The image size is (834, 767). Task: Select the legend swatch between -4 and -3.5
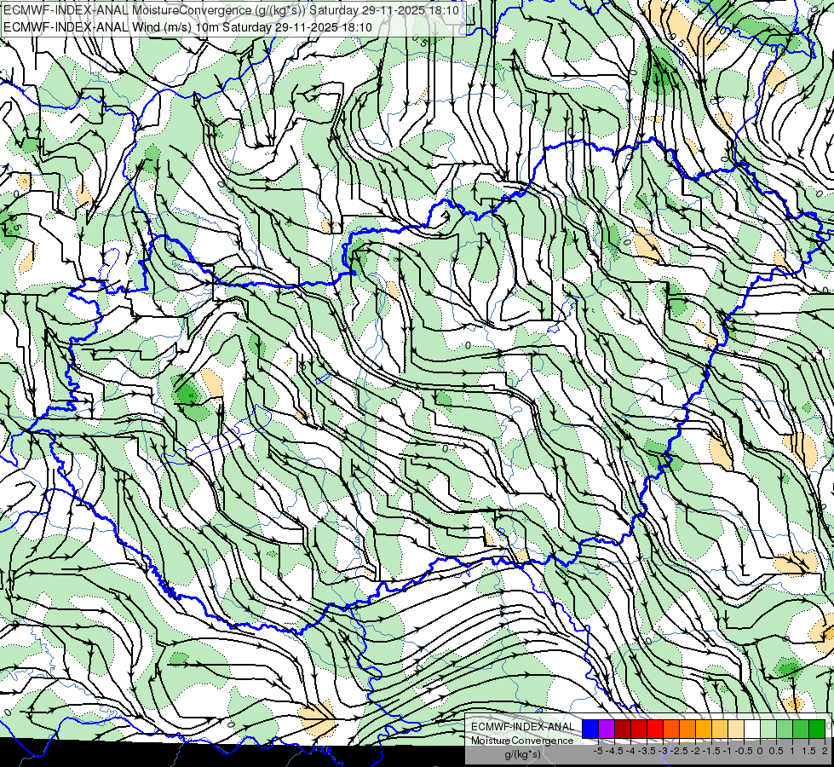(x=639, y=729)
